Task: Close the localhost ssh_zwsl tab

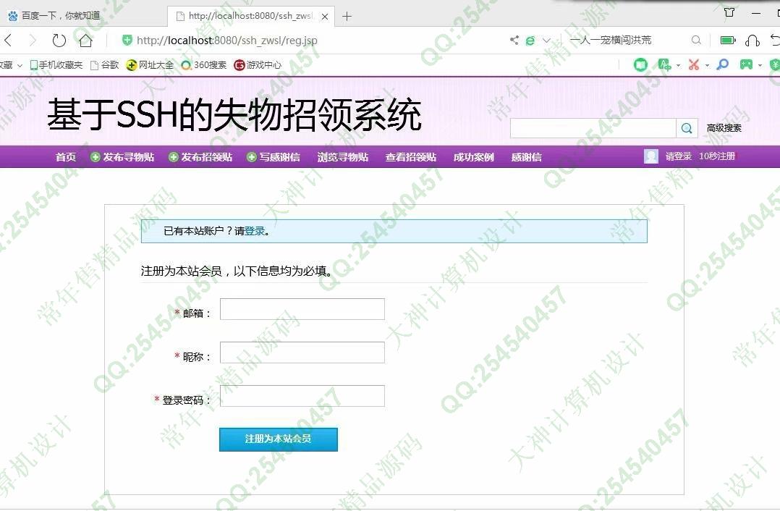Action: (x=325, y=17)
